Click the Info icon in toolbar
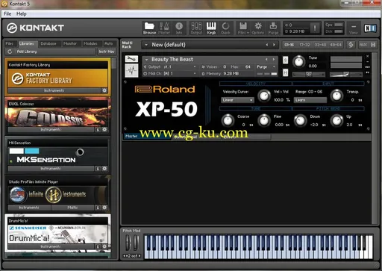382x271 pixels. [179, 28]
